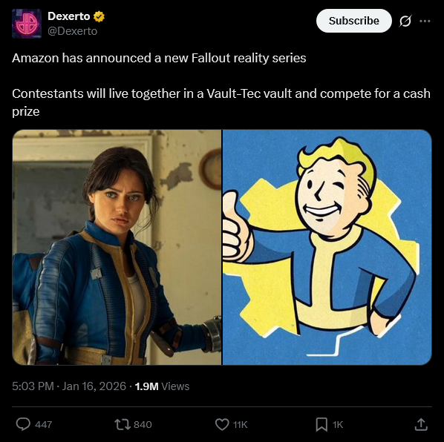Open the share options via upload arrow icon
This screenshot has width=444, height=442.
pyautogui.click(x=421, y=424)
